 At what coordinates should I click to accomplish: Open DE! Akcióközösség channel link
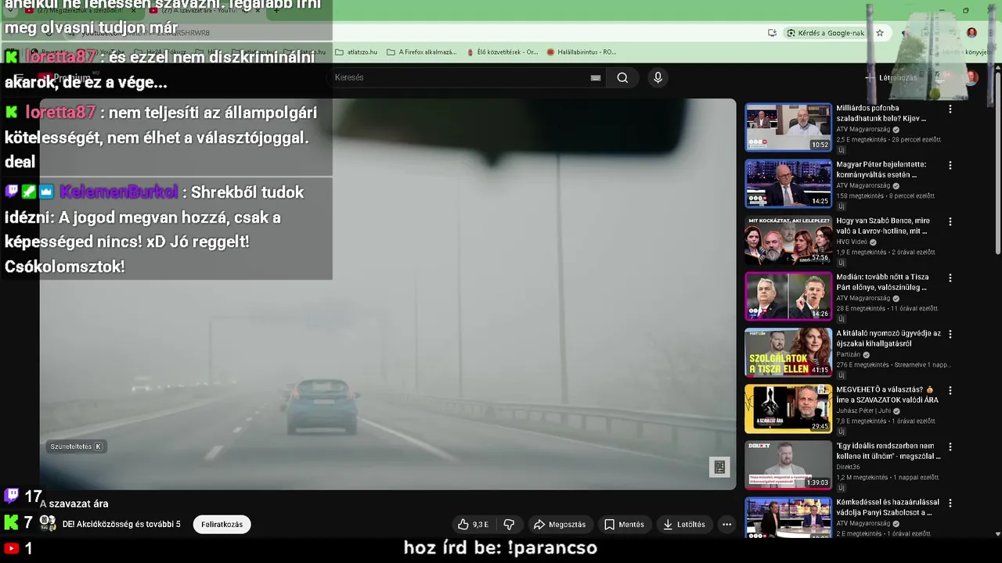[121, 524]
